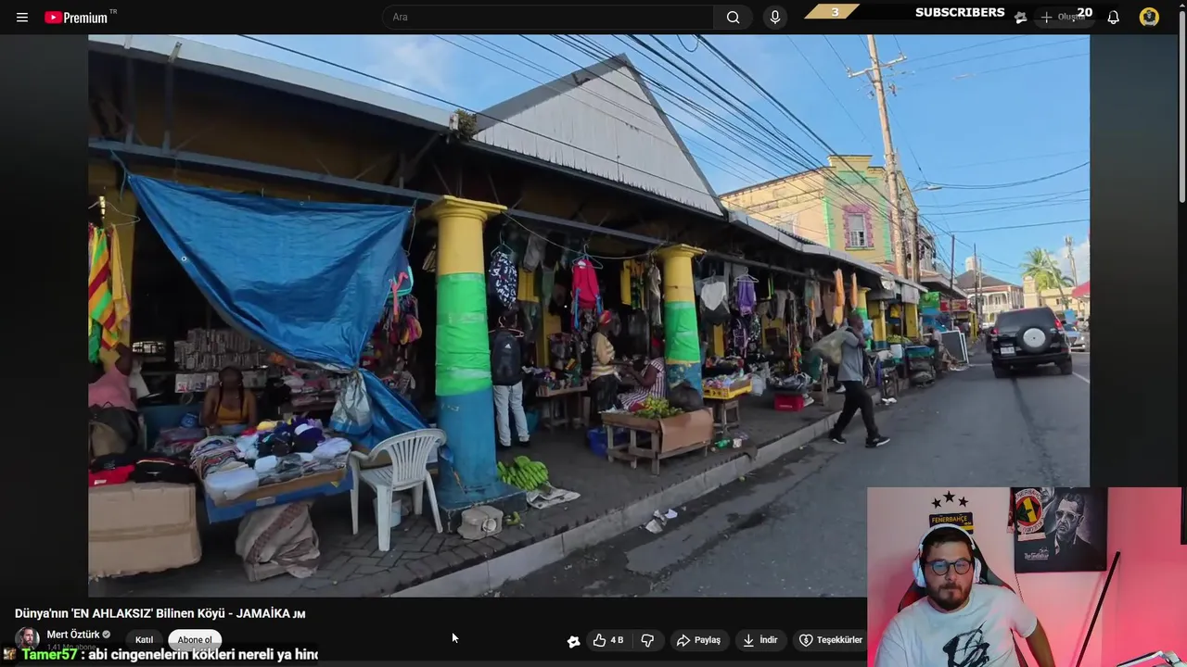Click the magnifier search button
The image size is (1187, 667).
coord(734,17)
